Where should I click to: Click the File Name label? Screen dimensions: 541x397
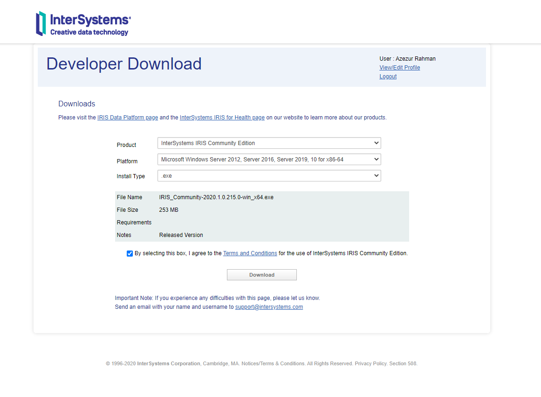[130, 197]
